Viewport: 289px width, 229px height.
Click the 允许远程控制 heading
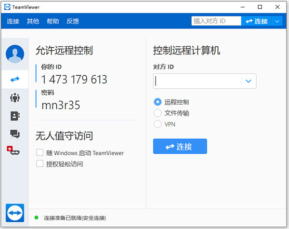tap(64, 50)
